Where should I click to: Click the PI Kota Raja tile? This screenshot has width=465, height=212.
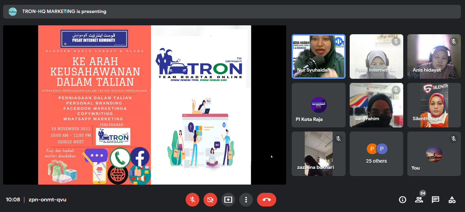[x=318, y=105]
